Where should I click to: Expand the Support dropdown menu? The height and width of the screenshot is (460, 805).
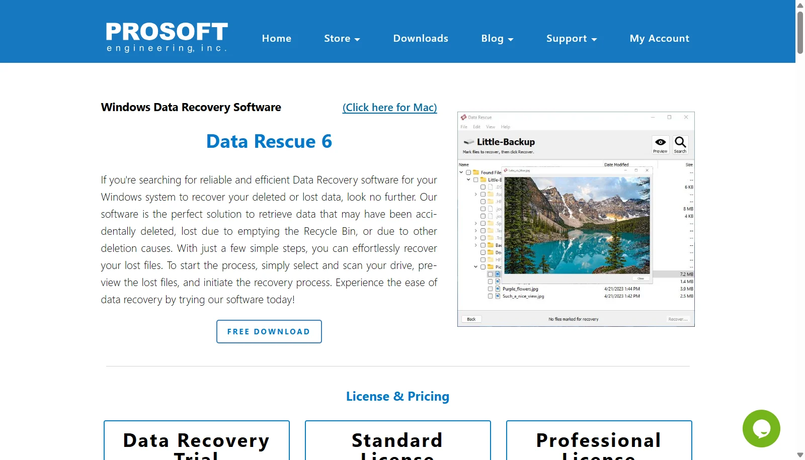click(572, 38)
